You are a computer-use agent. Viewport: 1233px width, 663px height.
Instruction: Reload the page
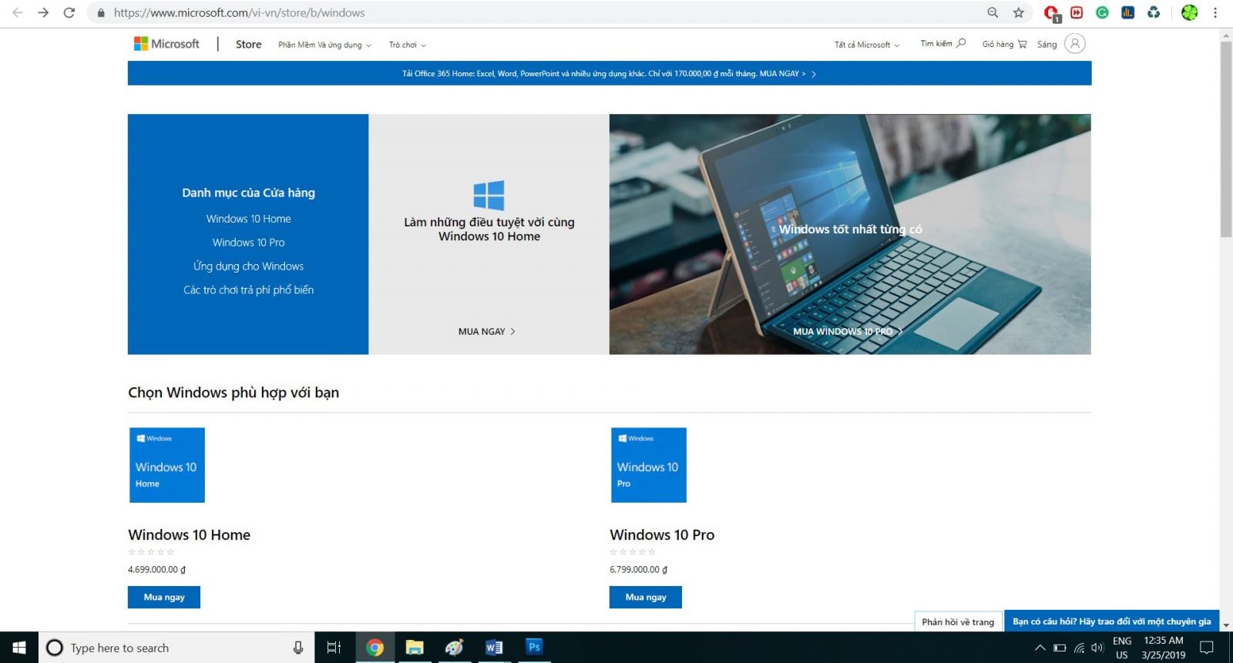(69, 12)
